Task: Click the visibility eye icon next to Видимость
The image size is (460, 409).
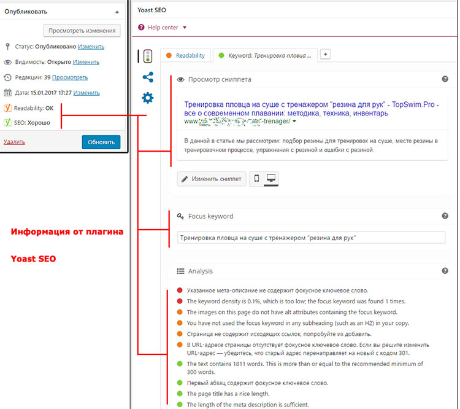Action: click(7, 62)
